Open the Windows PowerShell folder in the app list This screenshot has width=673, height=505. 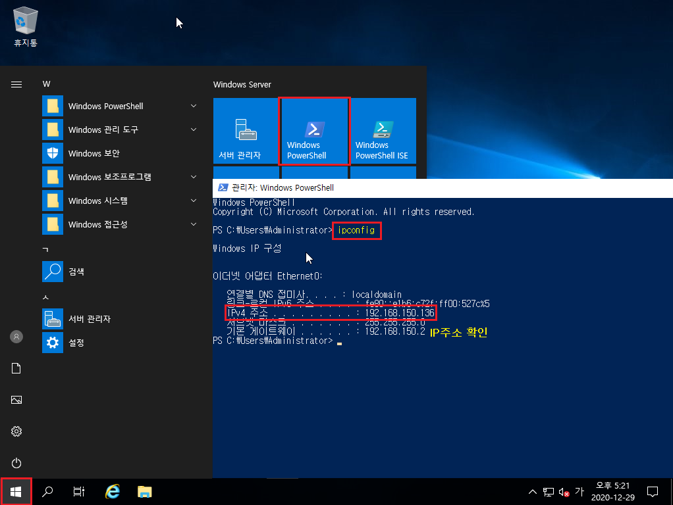click(x=121, y=106)
